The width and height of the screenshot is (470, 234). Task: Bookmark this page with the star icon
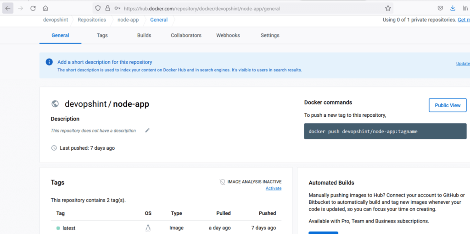(388, 8)
